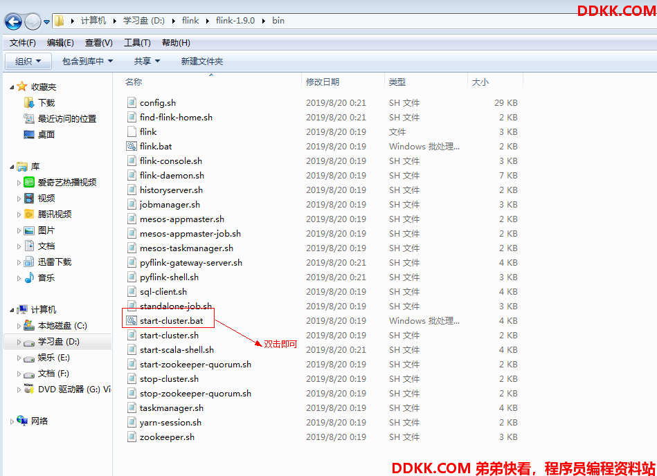This screenshot has height=476, width=657.
Task: Open the recent pages dropdown arrow
Action: click(46, 21)
